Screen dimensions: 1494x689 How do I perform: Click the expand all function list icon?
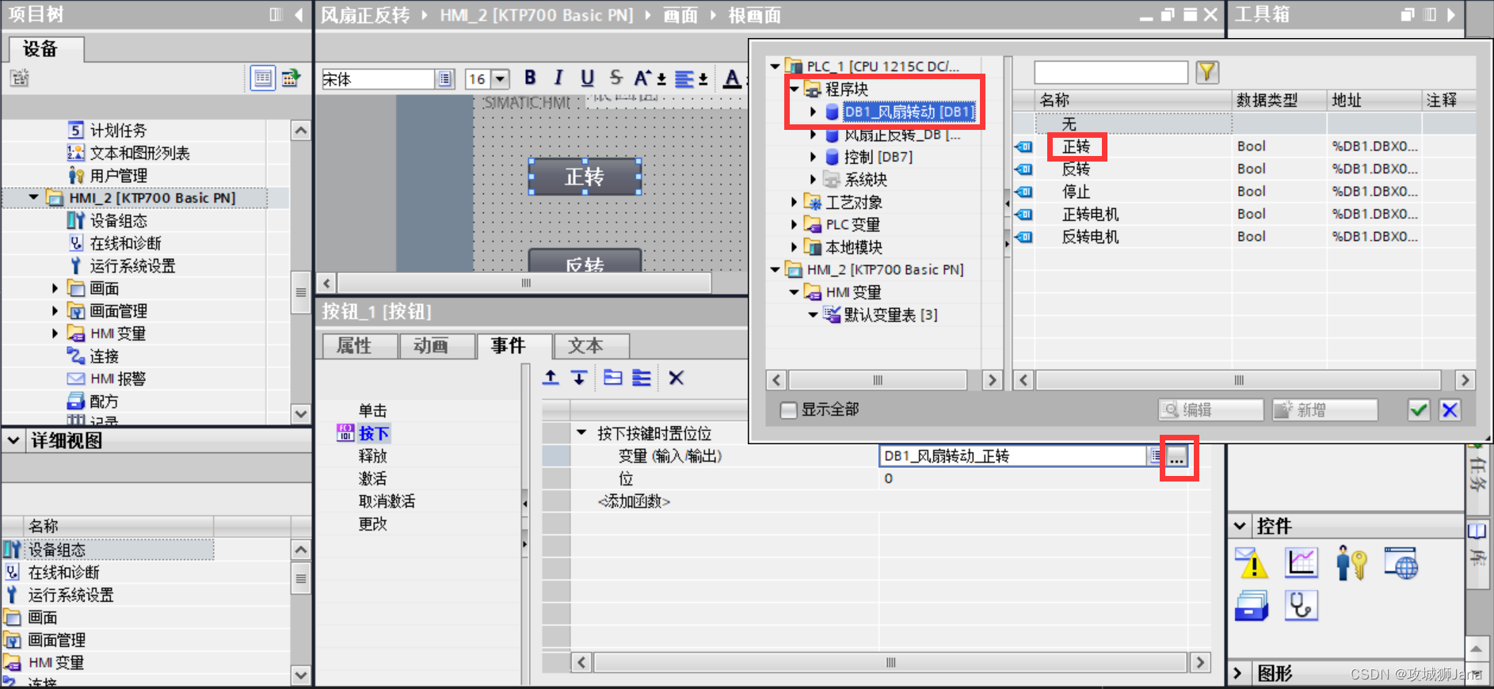pos(612,378)
